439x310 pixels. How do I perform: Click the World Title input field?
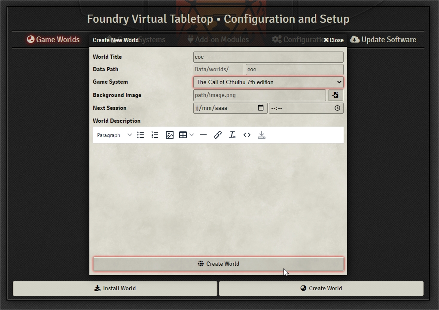point(268,57)
